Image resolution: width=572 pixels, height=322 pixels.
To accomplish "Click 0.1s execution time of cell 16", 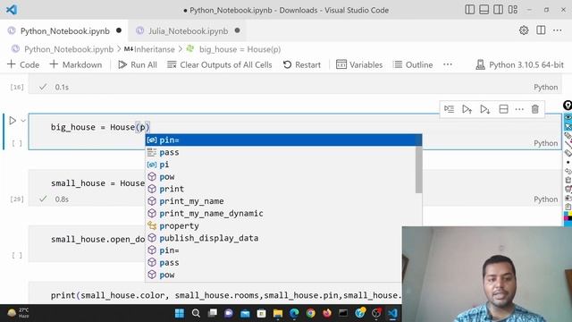I will (62, 87).
